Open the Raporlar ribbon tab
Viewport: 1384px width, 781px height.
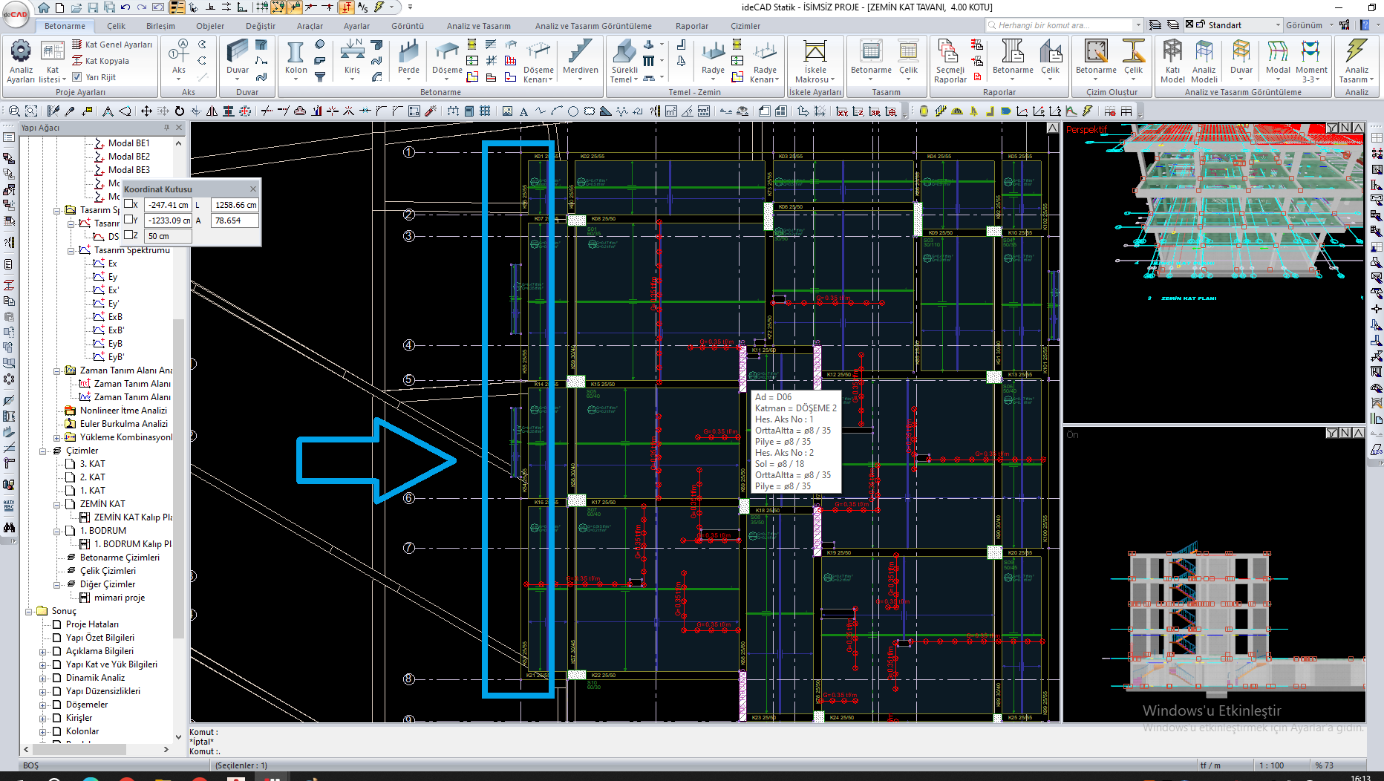tap(691, 26)
